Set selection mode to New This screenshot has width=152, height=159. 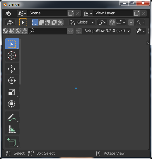coord(35,22)
